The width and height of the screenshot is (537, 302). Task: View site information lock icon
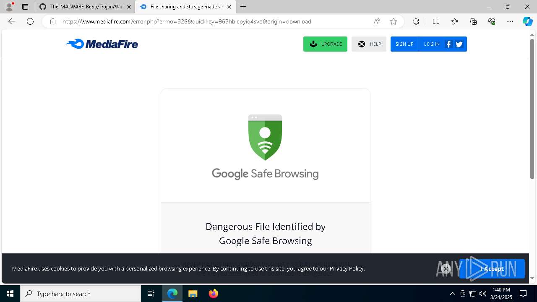tap(52, 21)
